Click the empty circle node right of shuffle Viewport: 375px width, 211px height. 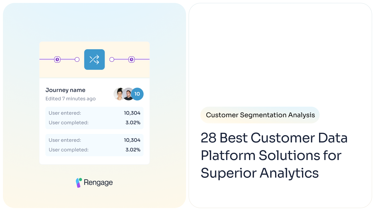(112, 59)
